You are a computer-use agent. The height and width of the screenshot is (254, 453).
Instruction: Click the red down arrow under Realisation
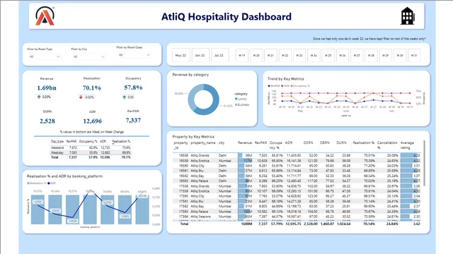point(81,97)
